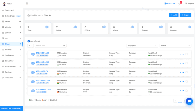Viewport: 195px width, 111px height.
Task: Open three-dot menu for VOS3000 v2.1.6.0
Action: pos(182,91)
